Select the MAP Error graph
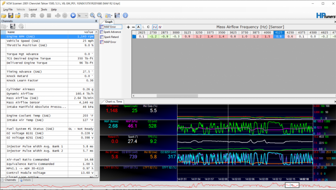The width and height of the screenshot is (336, 190). pos(108,42)
